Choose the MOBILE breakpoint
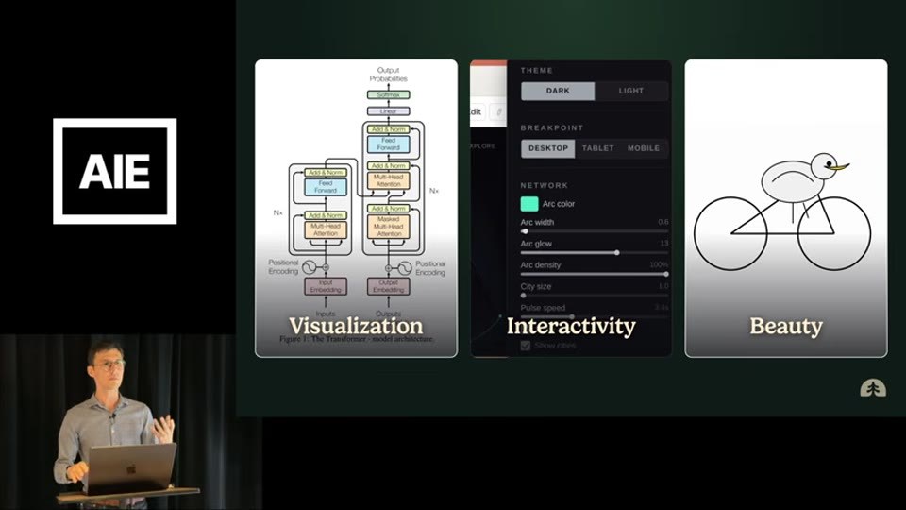 pyautogui.click(x=644, y=148)
